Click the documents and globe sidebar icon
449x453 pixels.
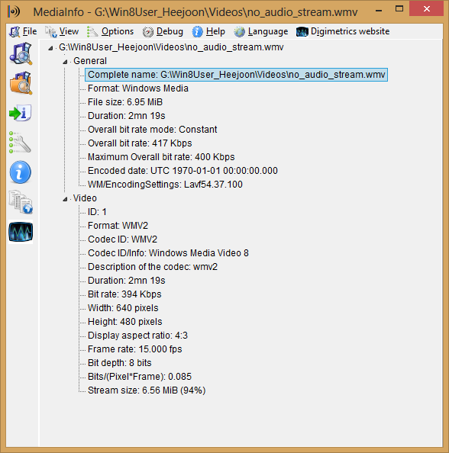[x=21, y=202]
